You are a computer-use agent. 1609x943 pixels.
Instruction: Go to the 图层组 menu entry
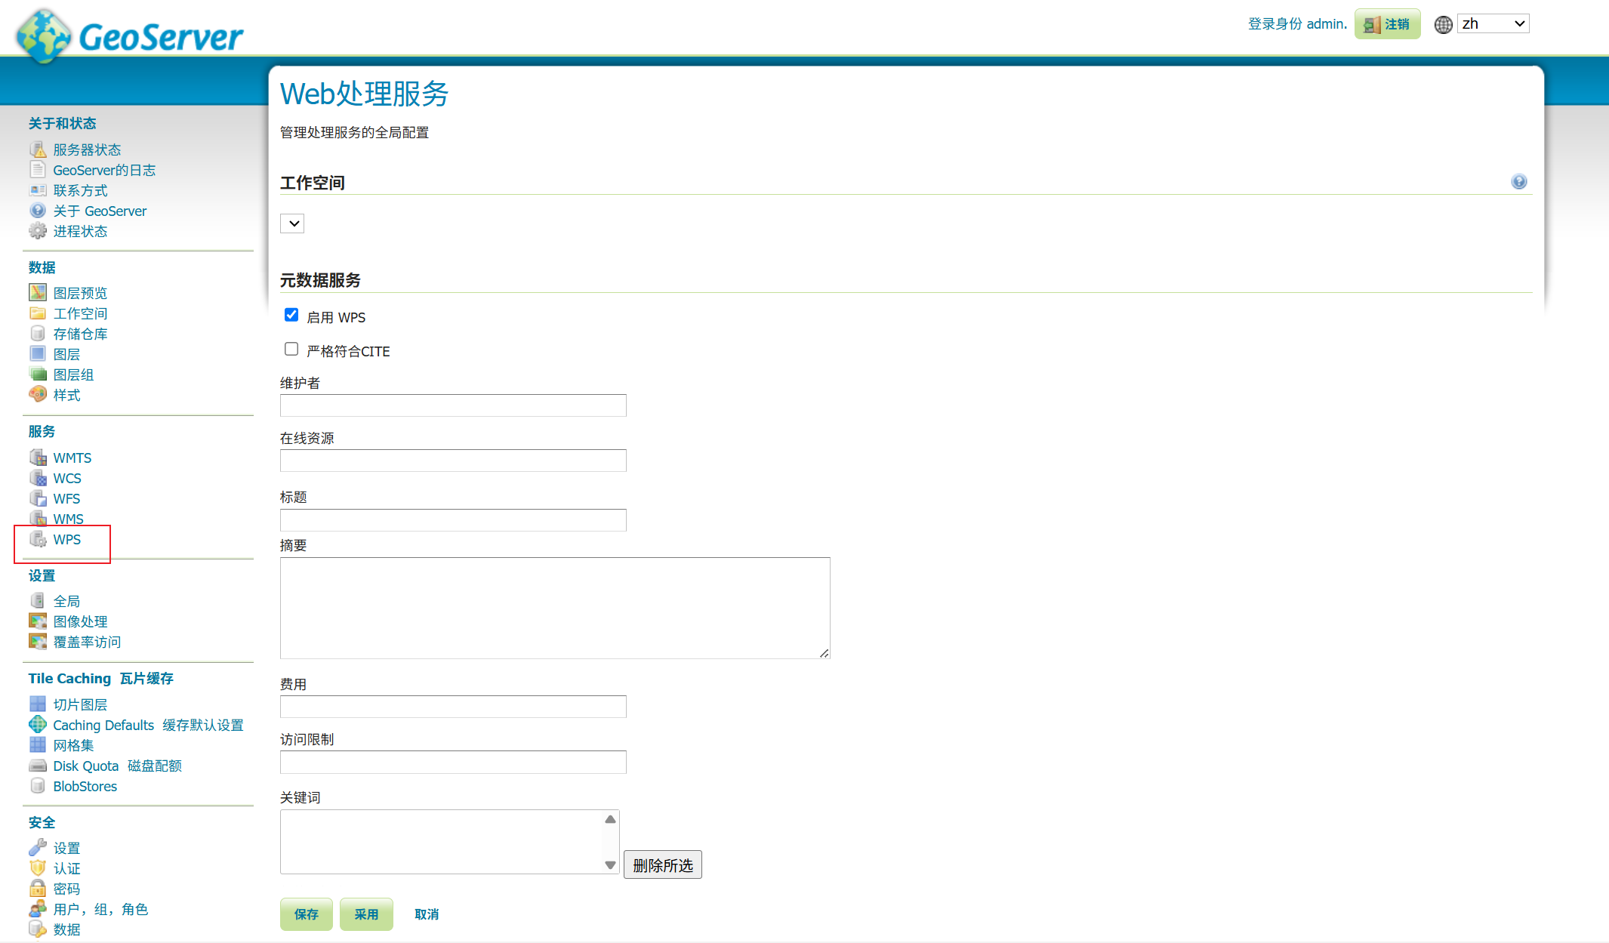73,374
